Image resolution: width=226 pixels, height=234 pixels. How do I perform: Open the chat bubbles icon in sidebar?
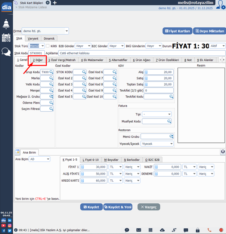tap(6, 52)
